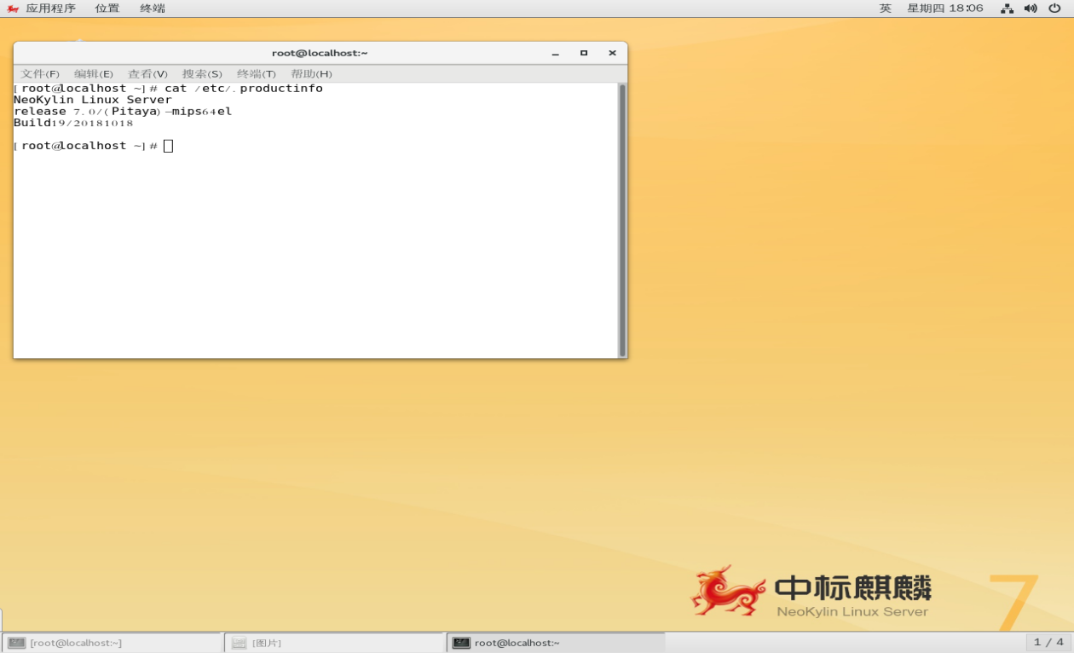
Task: Open the 帮助(H) help menu
Action: pyautogui.click(x=311, y=74)
